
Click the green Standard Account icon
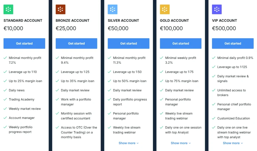(8, 10)
